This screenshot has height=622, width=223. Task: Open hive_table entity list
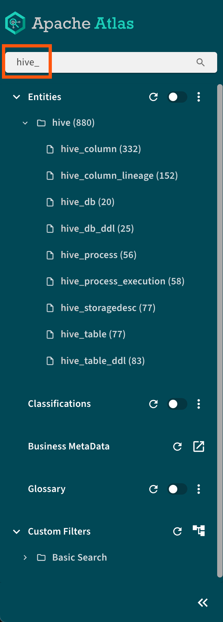(x=93, y=334)
